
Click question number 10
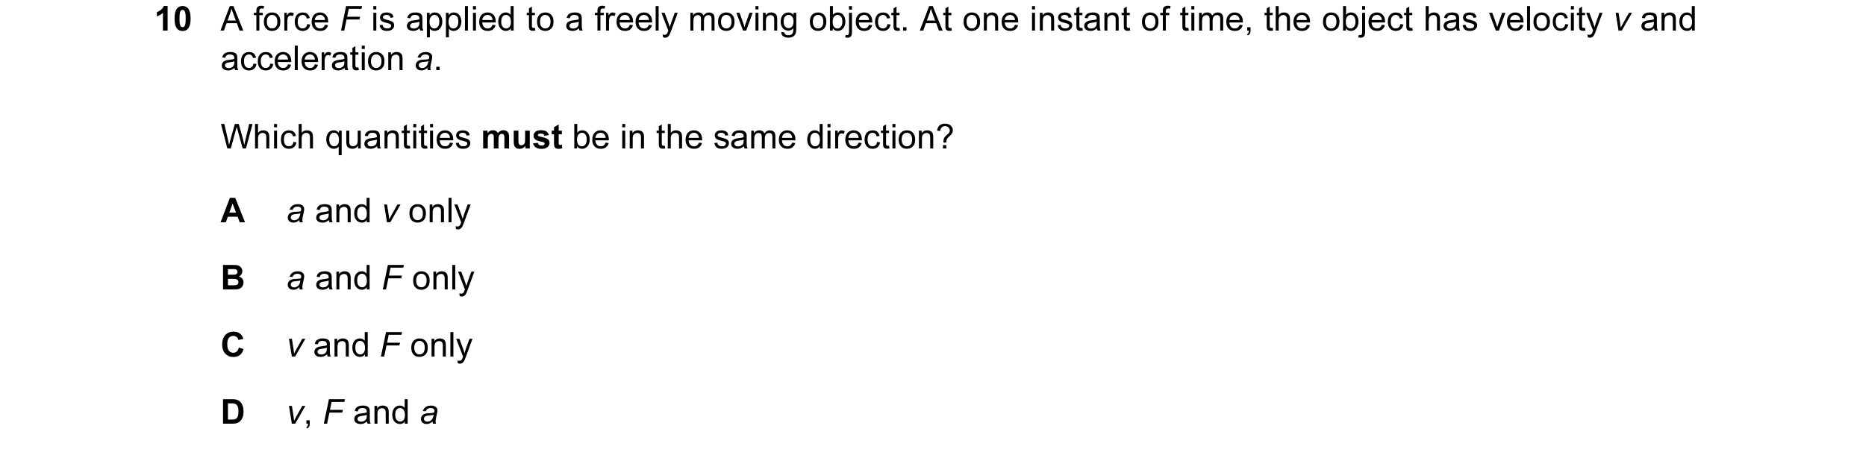(x=174, y=20)
